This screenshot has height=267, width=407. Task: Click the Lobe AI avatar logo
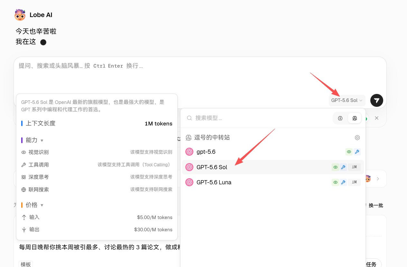pyautogui.click(x=20, y=15)
